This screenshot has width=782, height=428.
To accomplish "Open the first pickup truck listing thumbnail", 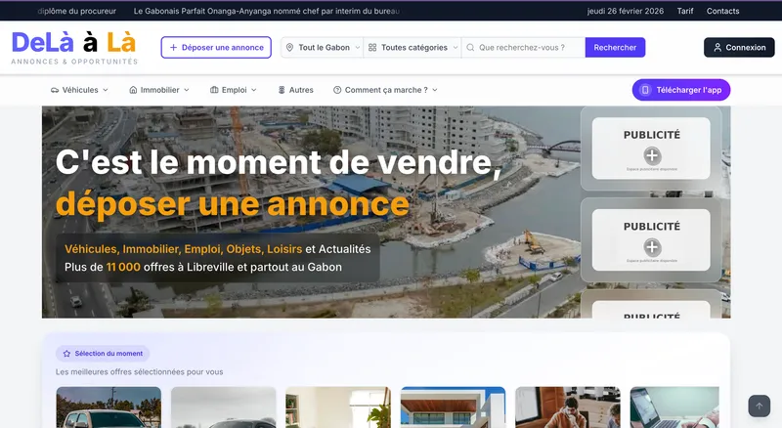I will (109, 407).
